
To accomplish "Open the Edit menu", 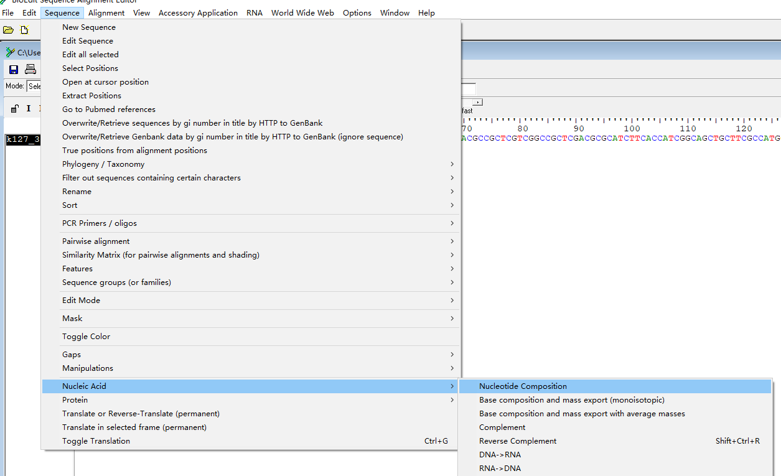I will tap(29, 12).
